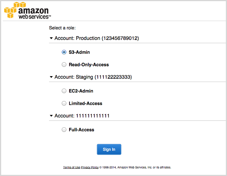227x176 pixels.
Task: Click the Account: Staging (111122223333) heading
Action: tap(93, 77)
